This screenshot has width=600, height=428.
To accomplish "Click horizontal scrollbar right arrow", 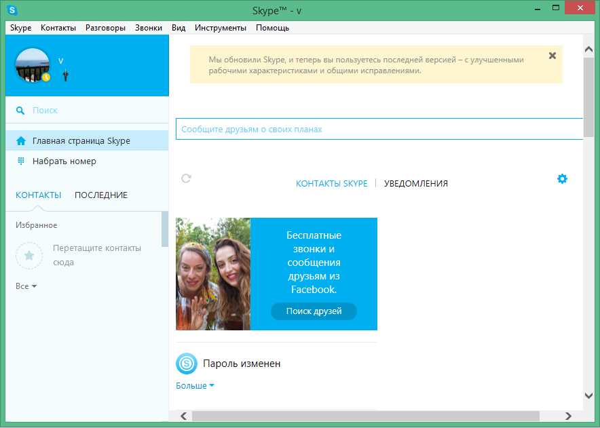I will coord(568,416).
